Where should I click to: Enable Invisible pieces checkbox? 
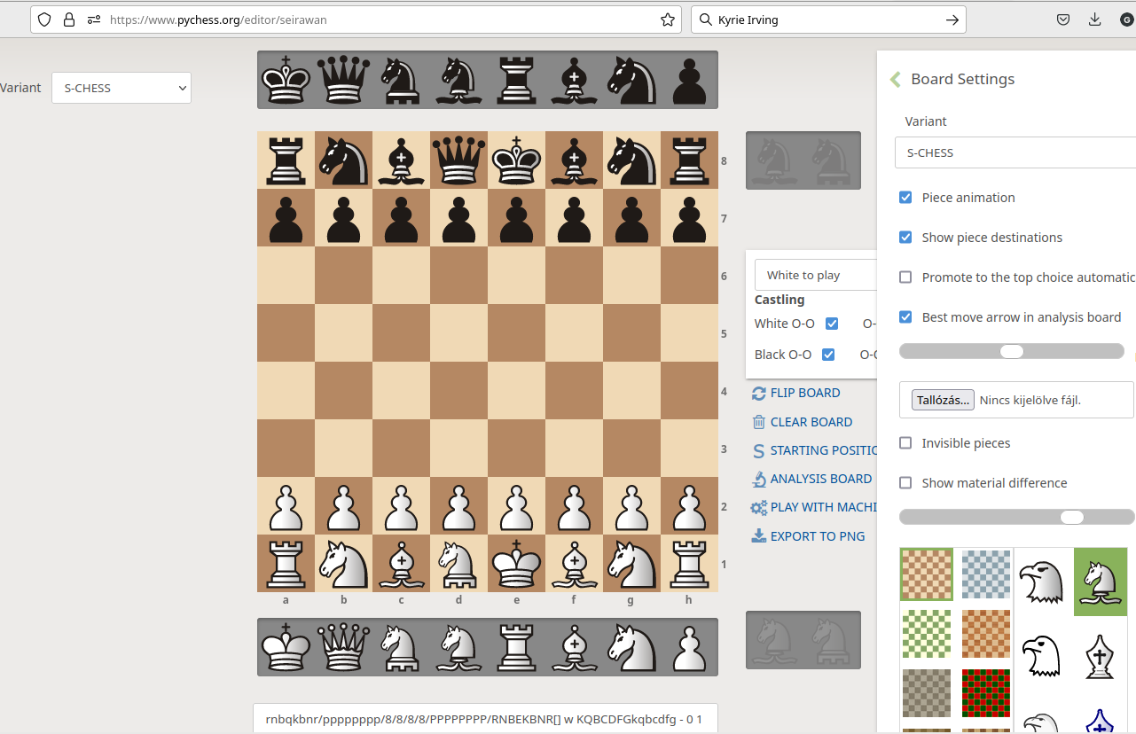tap(905, 443)
